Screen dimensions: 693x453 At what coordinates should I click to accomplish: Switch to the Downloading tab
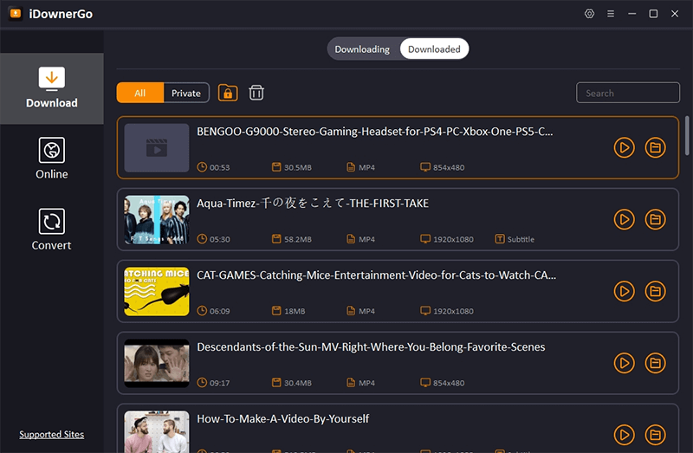coord(362,49)
